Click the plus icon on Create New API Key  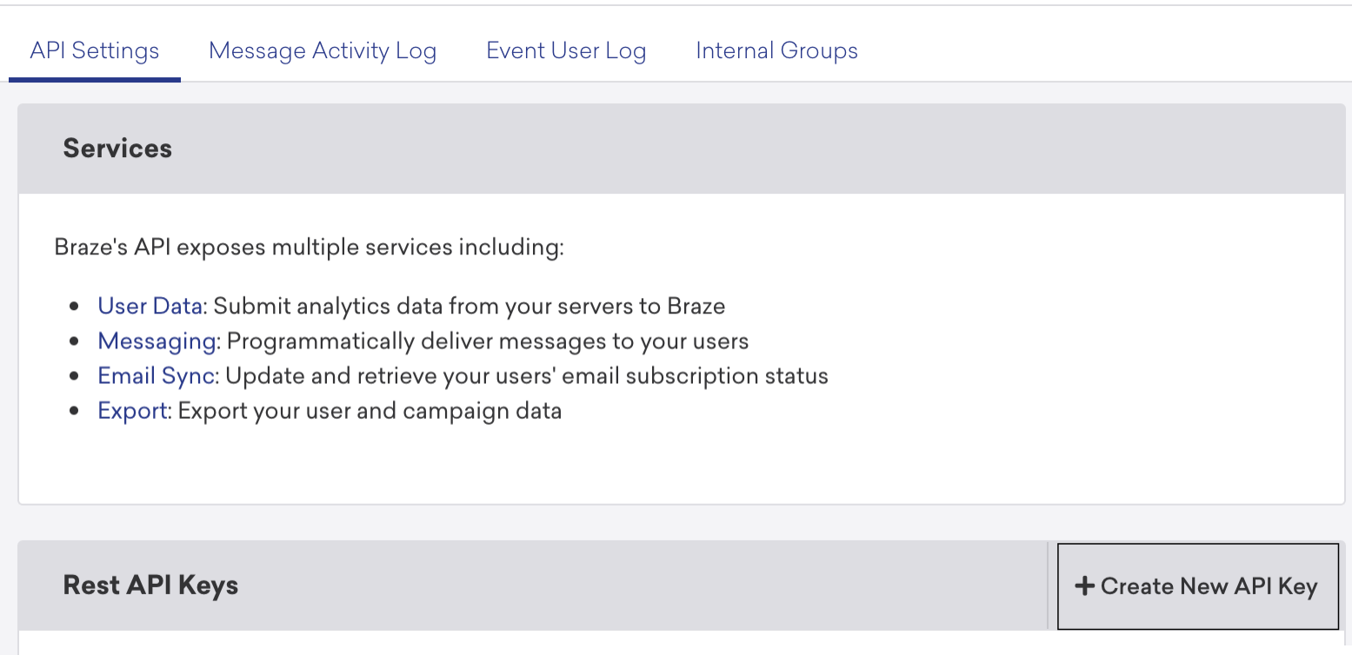1083,586
